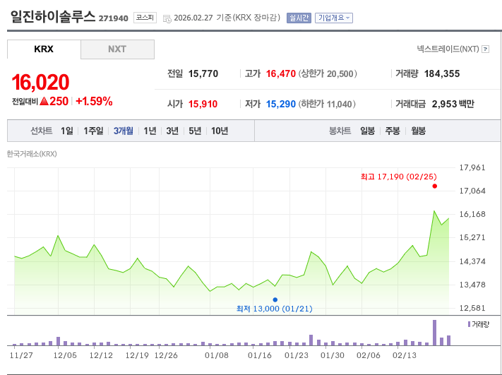Click the 상한가 20,500 text
The image size is (502, 375).
click(328, 74)
